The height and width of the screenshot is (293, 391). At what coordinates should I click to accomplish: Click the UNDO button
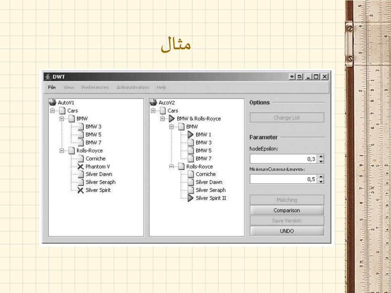click(287, 231)
